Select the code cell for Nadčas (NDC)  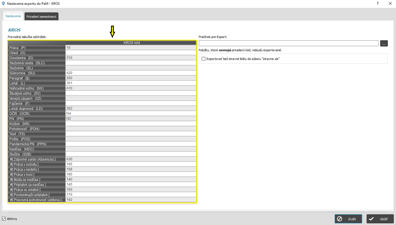(x=131, y=149)
